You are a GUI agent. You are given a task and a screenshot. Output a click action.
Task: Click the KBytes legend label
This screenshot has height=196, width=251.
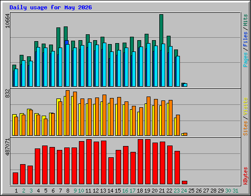[x=245, y=176]
